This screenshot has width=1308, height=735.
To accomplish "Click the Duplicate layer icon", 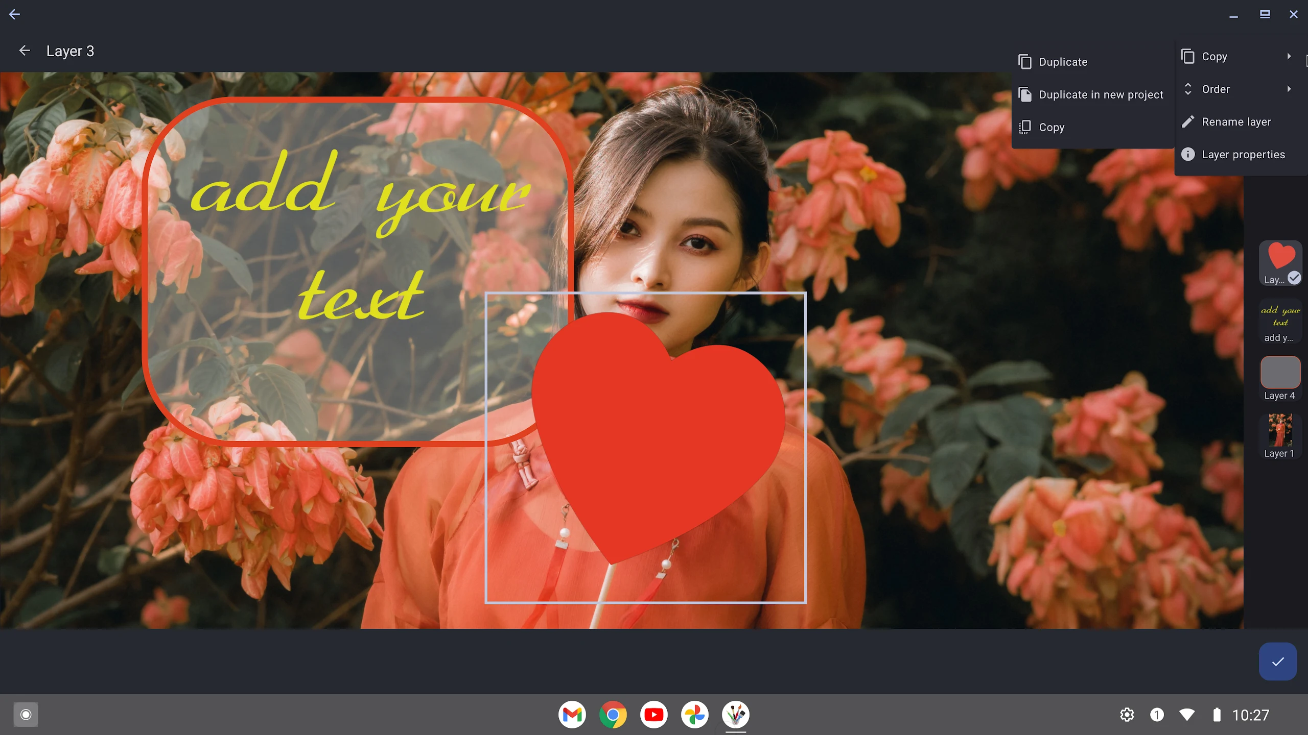I will (1024, 62).
